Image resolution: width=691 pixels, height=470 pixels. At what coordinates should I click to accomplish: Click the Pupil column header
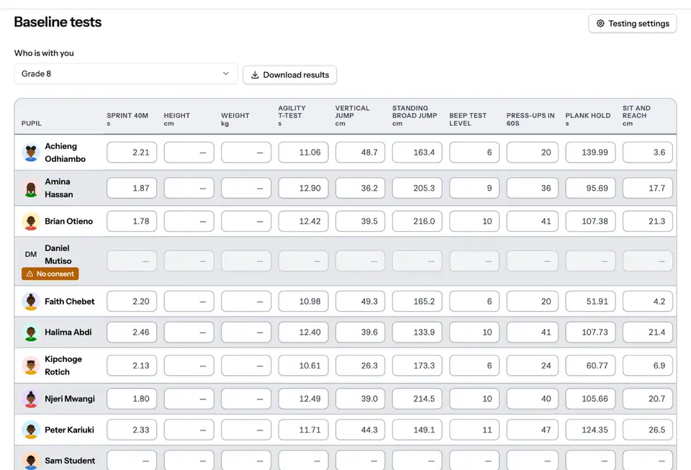click(x=31, y=123)
